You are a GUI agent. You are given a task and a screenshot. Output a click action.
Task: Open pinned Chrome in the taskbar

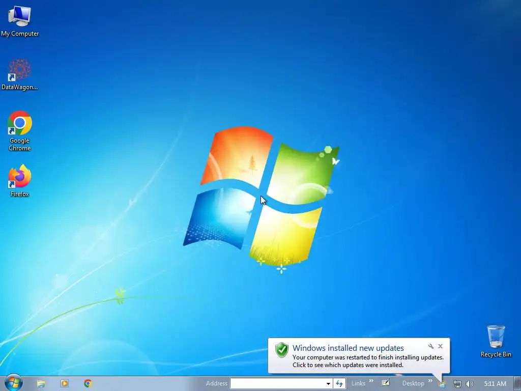point(88,383)
